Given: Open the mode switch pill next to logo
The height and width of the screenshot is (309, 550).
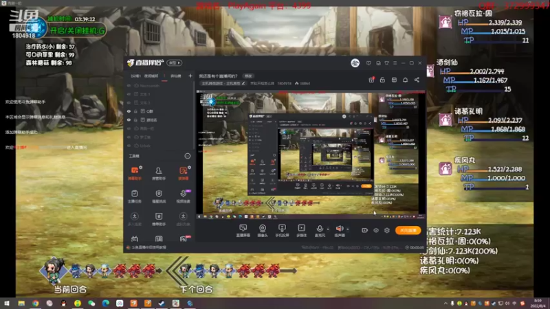Looking at the screenshot, I should click(x=175, y=62).
